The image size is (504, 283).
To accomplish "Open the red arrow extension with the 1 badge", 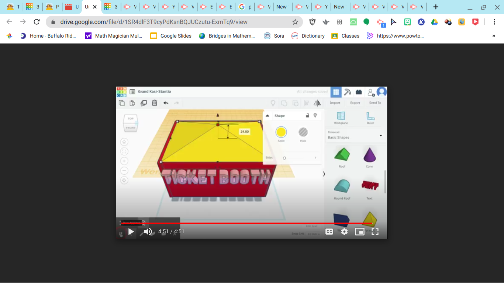I will [x=380, y=22].
